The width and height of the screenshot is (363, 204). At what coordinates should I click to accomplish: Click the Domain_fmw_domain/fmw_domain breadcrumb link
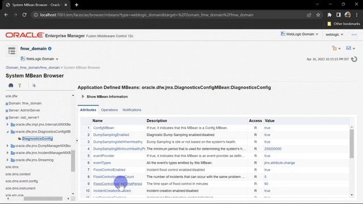click(x=33, y=67)
